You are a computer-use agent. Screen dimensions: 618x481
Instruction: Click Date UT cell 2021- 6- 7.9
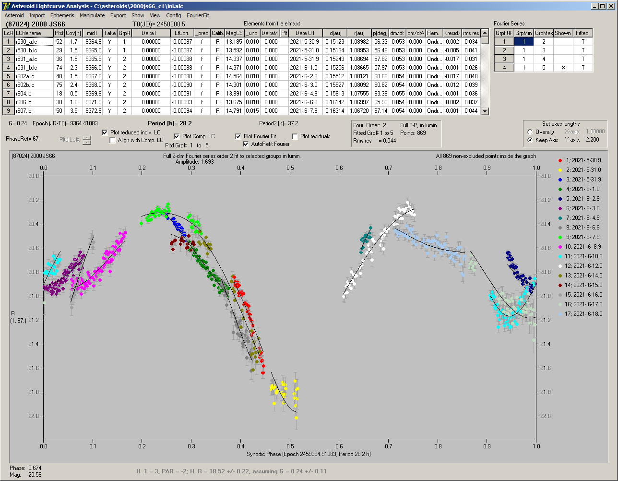coord(305,111)
